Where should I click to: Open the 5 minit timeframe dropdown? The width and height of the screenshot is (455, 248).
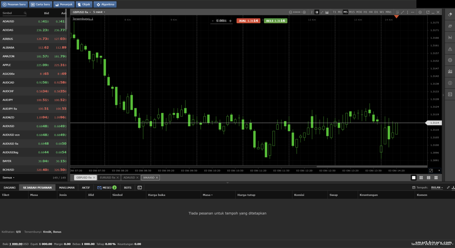tap(99, 12)
